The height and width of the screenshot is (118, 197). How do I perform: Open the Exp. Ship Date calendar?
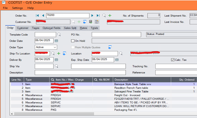(117, 59)
